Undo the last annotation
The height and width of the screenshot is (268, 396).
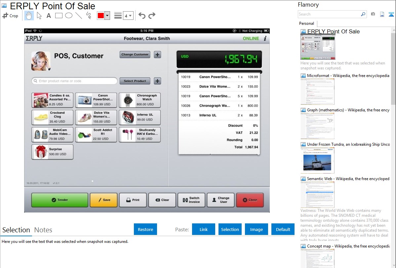142,16
